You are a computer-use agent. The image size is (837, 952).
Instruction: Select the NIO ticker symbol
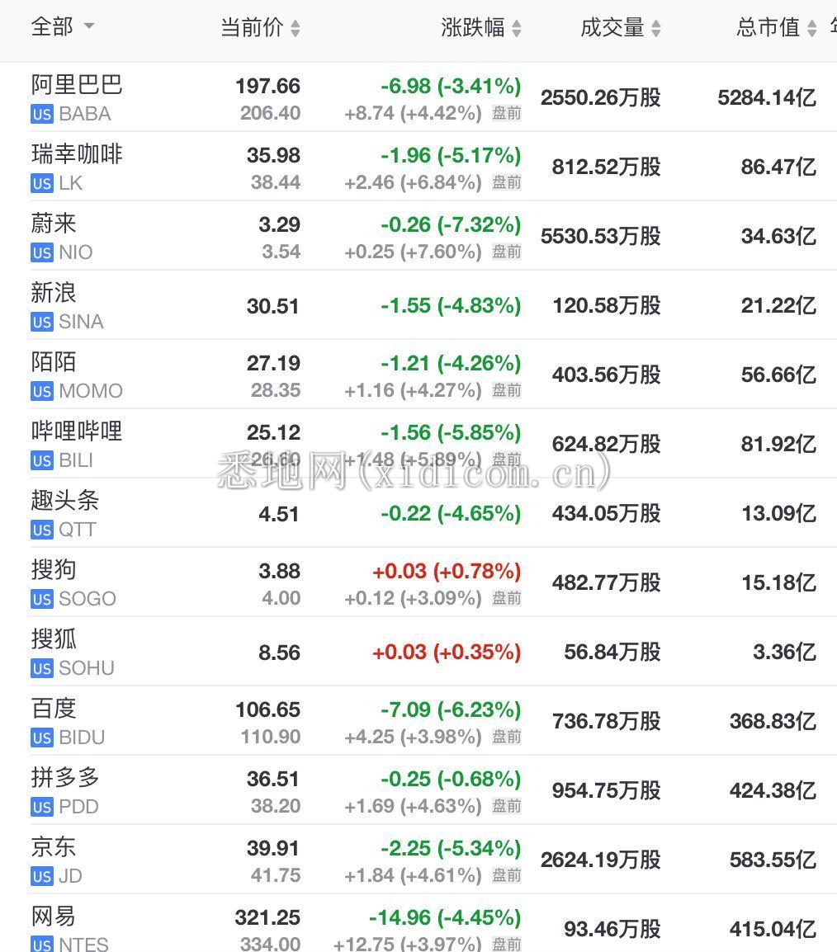[76, 252]
